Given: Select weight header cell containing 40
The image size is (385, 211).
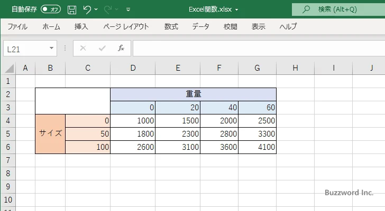Looking at the screenshot, I should click(219, 108).
